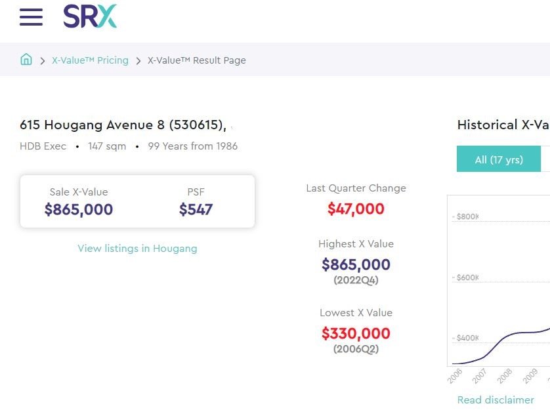Select the All (17 yrs) tab

[x=499, y=159]
